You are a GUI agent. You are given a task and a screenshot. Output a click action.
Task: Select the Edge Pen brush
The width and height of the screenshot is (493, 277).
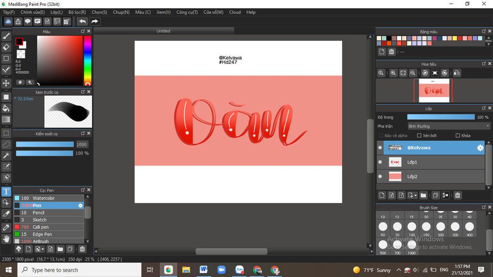[x=49, y=234]
